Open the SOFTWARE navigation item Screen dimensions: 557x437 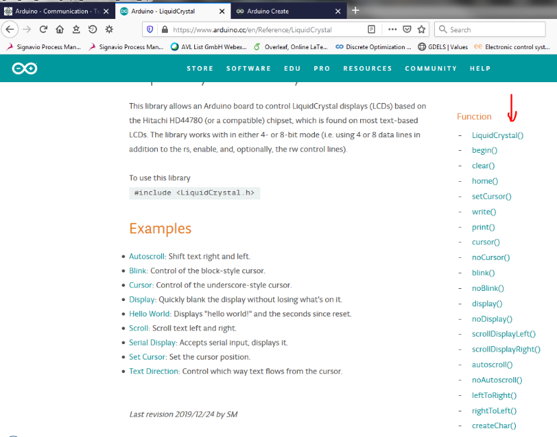248,69
